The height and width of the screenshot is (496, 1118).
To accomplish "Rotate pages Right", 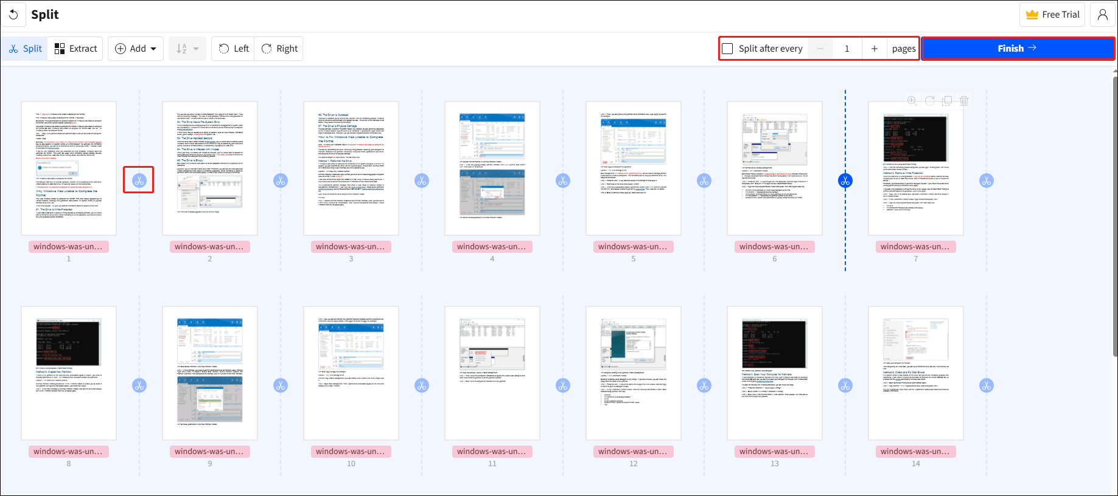I will pos(279,49).
